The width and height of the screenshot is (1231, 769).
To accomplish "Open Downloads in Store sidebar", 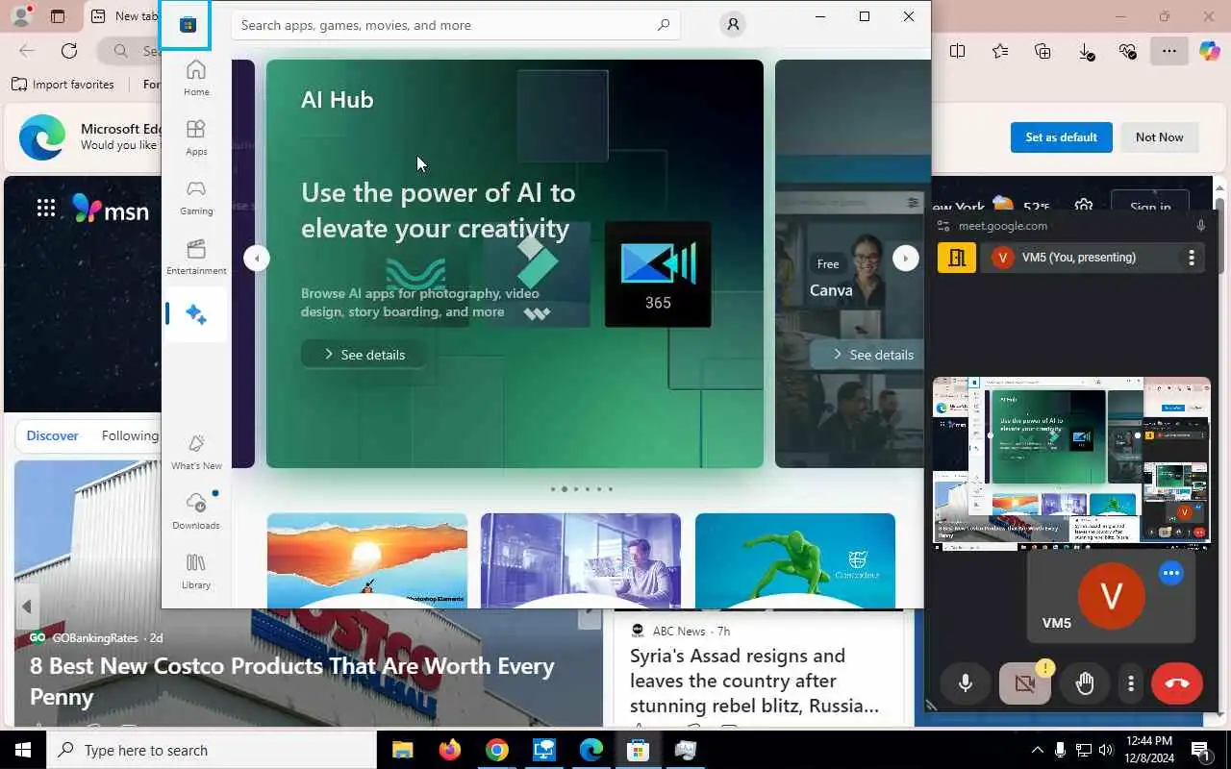I will pos(196,511).
